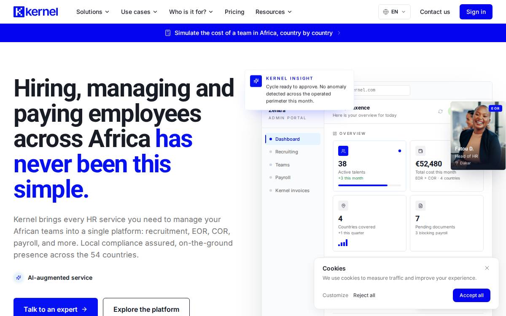The width and height of the screenshot is (506, 316).
Task: Click the Kernel logo
Action: click(36, 12)
